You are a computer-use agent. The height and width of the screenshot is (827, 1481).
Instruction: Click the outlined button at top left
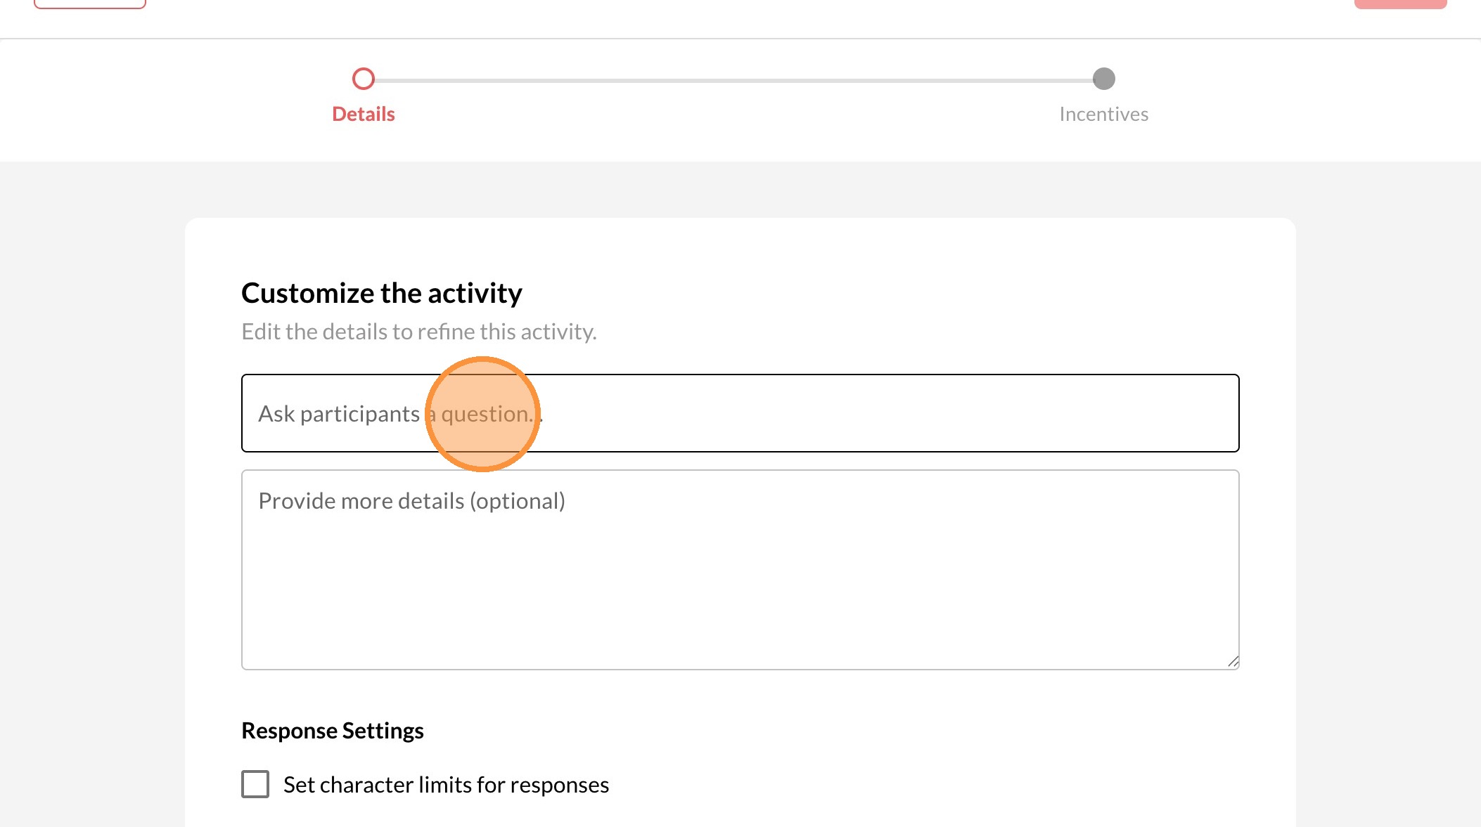[x=90, y=4]
